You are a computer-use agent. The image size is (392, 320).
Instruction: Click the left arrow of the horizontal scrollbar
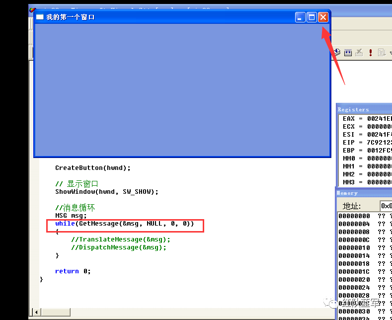pyautogui.click(x=36, y=312)
